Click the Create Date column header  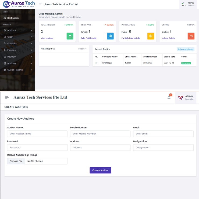[x=169, y=57]
